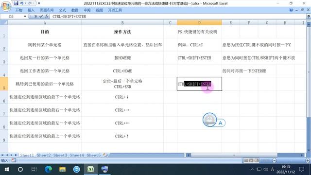311x175 pixels.
Task: Open the 审阅 ribbon tab
Action: click(87, 10)
